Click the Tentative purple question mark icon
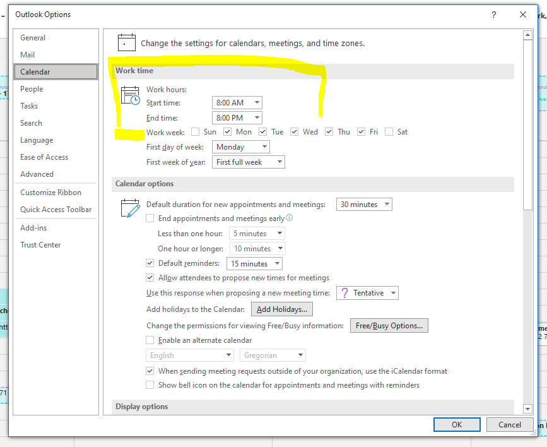 344,293
